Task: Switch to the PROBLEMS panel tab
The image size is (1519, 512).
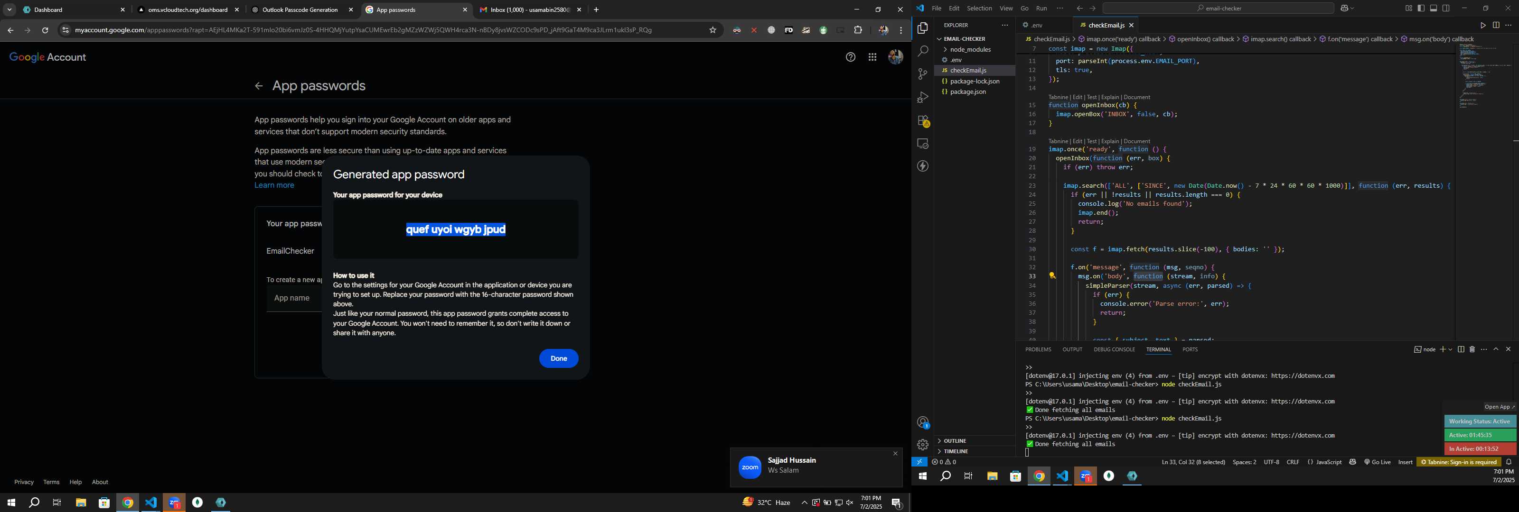Action: tap(1038, 349)
